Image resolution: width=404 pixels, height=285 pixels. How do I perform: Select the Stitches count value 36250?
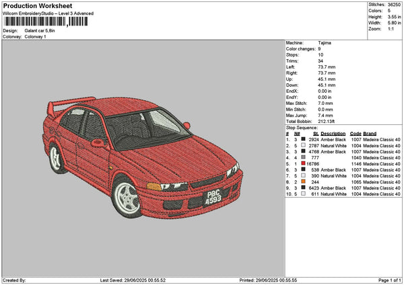[395, 5]
